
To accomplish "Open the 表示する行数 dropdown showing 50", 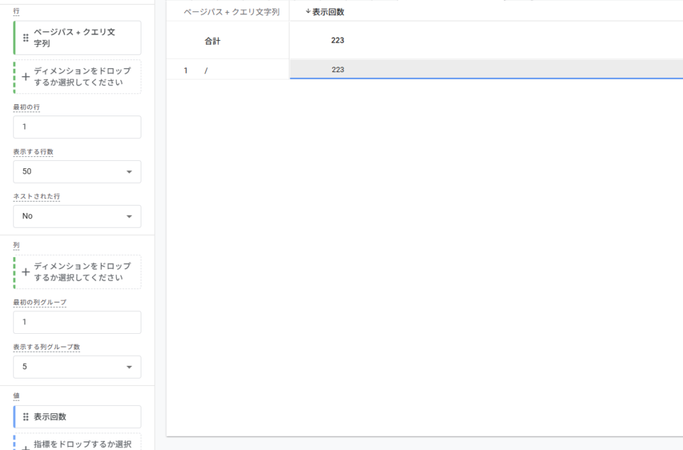I will tap(77, 172).
